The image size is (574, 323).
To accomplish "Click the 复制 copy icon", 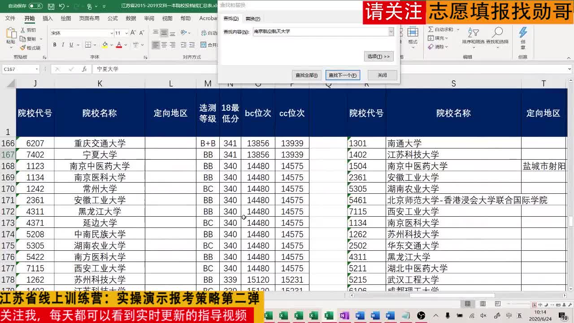I will (x=22, y=39).
